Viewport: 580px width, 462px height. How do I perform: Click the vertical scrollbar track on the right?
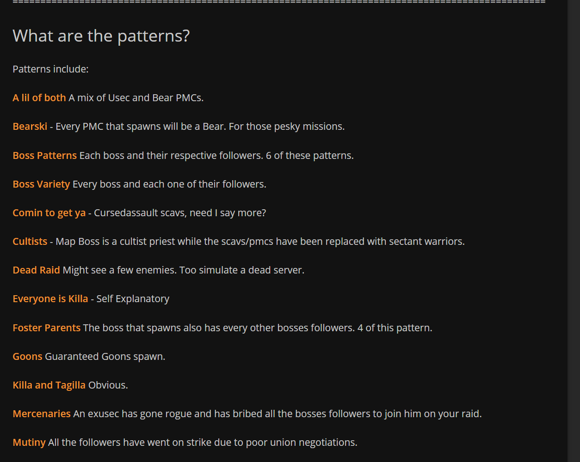(574, 231)
